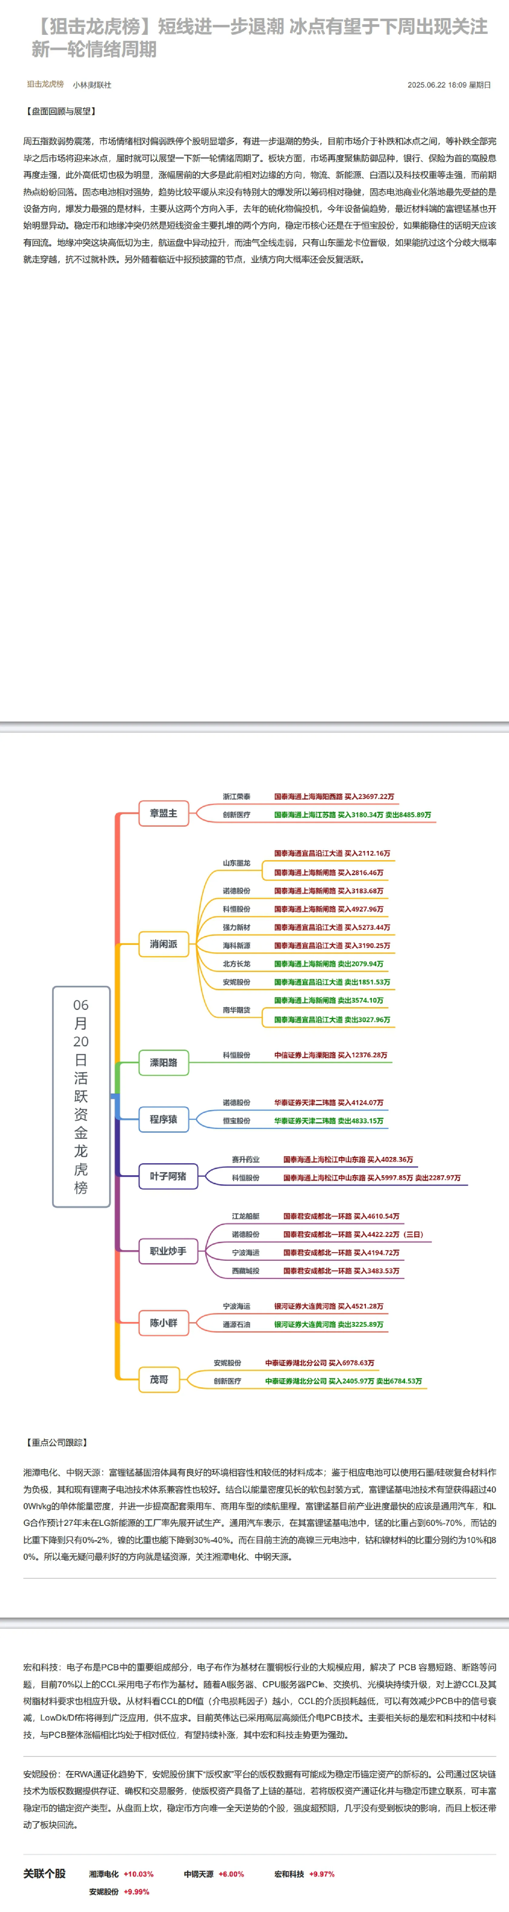
Task: Click the stock name 西藏城投
Action: (x=246, y=1271)
